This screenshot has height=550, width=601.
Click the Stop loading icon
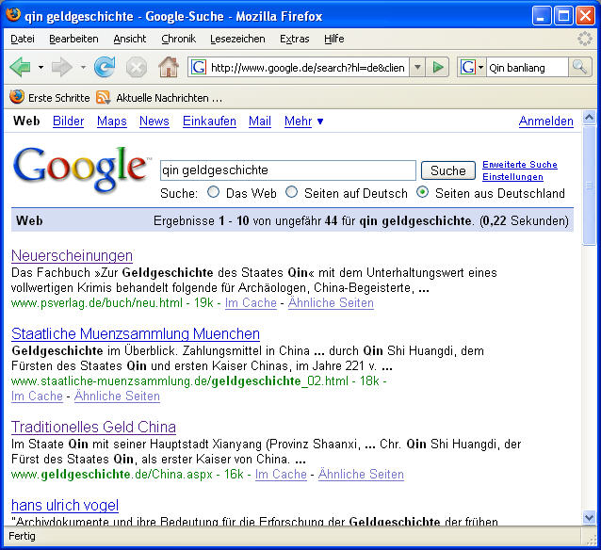coord(137,68)
